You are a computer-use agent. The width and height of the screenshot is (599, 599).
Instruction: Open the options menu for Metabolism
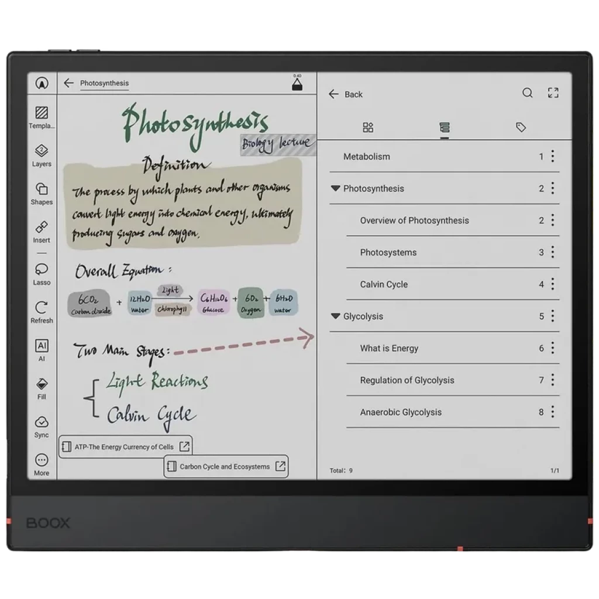point(551,156)
